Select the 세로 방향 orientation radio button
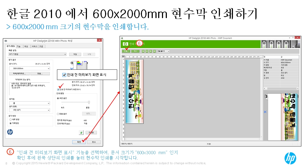Image resolution: width=302 pixels, height=168 pixels. (11, 120)
